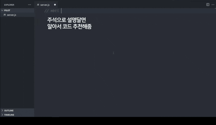Image resolution: width=216 pixels, height=125 pixels.
Task: Click the PILOT folder header label
Action: coord(7,11)
